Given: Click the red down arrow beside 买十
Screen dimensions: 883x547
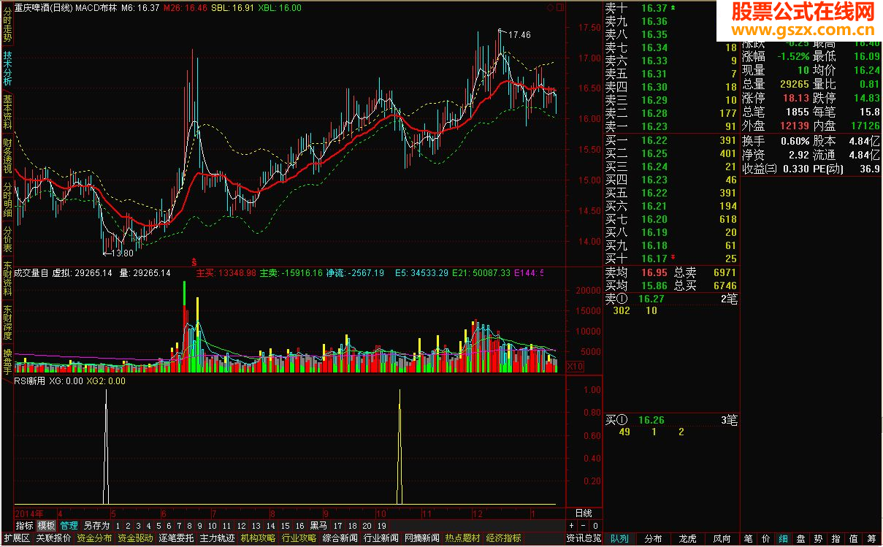Looking at the screenshot, I should click(x=673, y=257).
